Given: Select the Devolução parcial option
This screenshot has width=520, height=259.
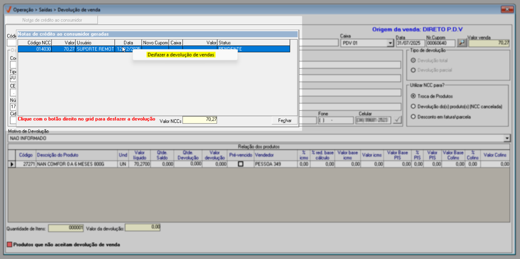Looking at the screenshot, I should pos(413,70).
